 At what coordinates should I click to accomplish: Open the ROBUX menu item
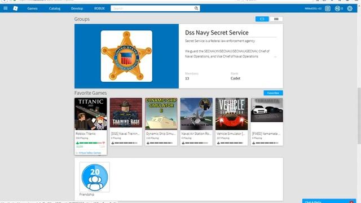tap(99, 8)
